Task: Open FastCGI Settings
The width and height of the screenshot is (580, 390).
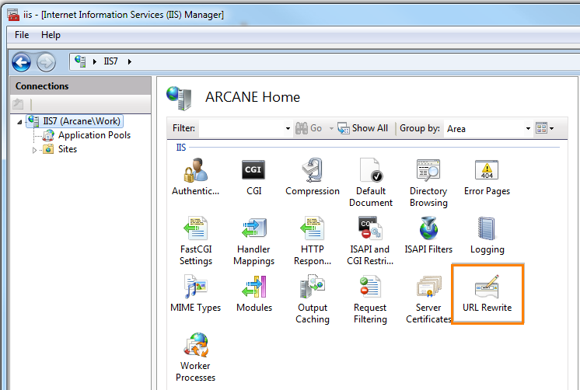Action: [196, 241]
